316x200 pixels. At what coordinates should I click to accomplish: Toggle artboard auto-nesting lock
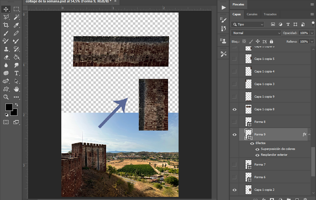click(x=265, y=41)
